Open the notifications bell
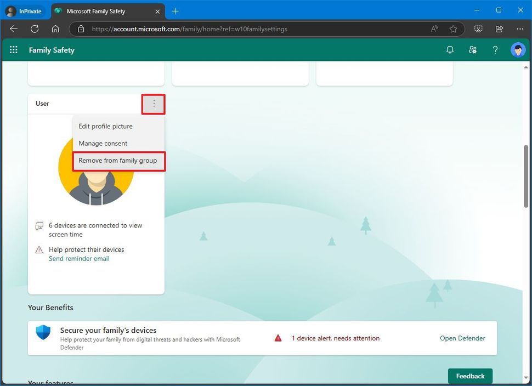532x386 pixels. tap(450, 50)
